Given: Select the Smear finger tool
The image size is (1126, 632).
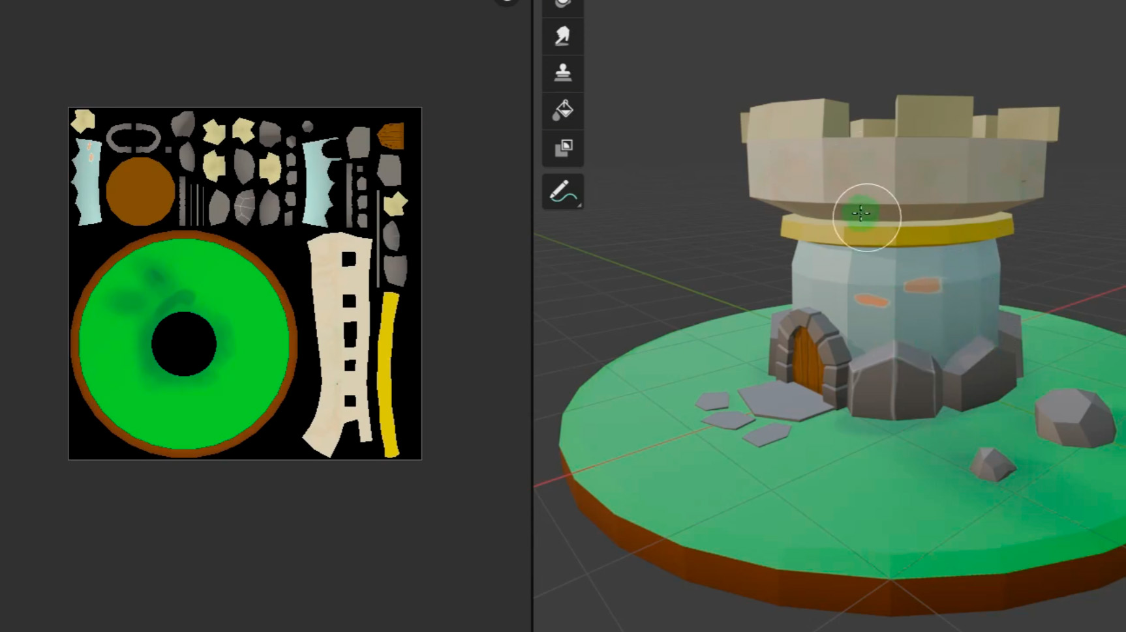Looking at the screenshot, I should pyautogui.click(x=562, y=35).
